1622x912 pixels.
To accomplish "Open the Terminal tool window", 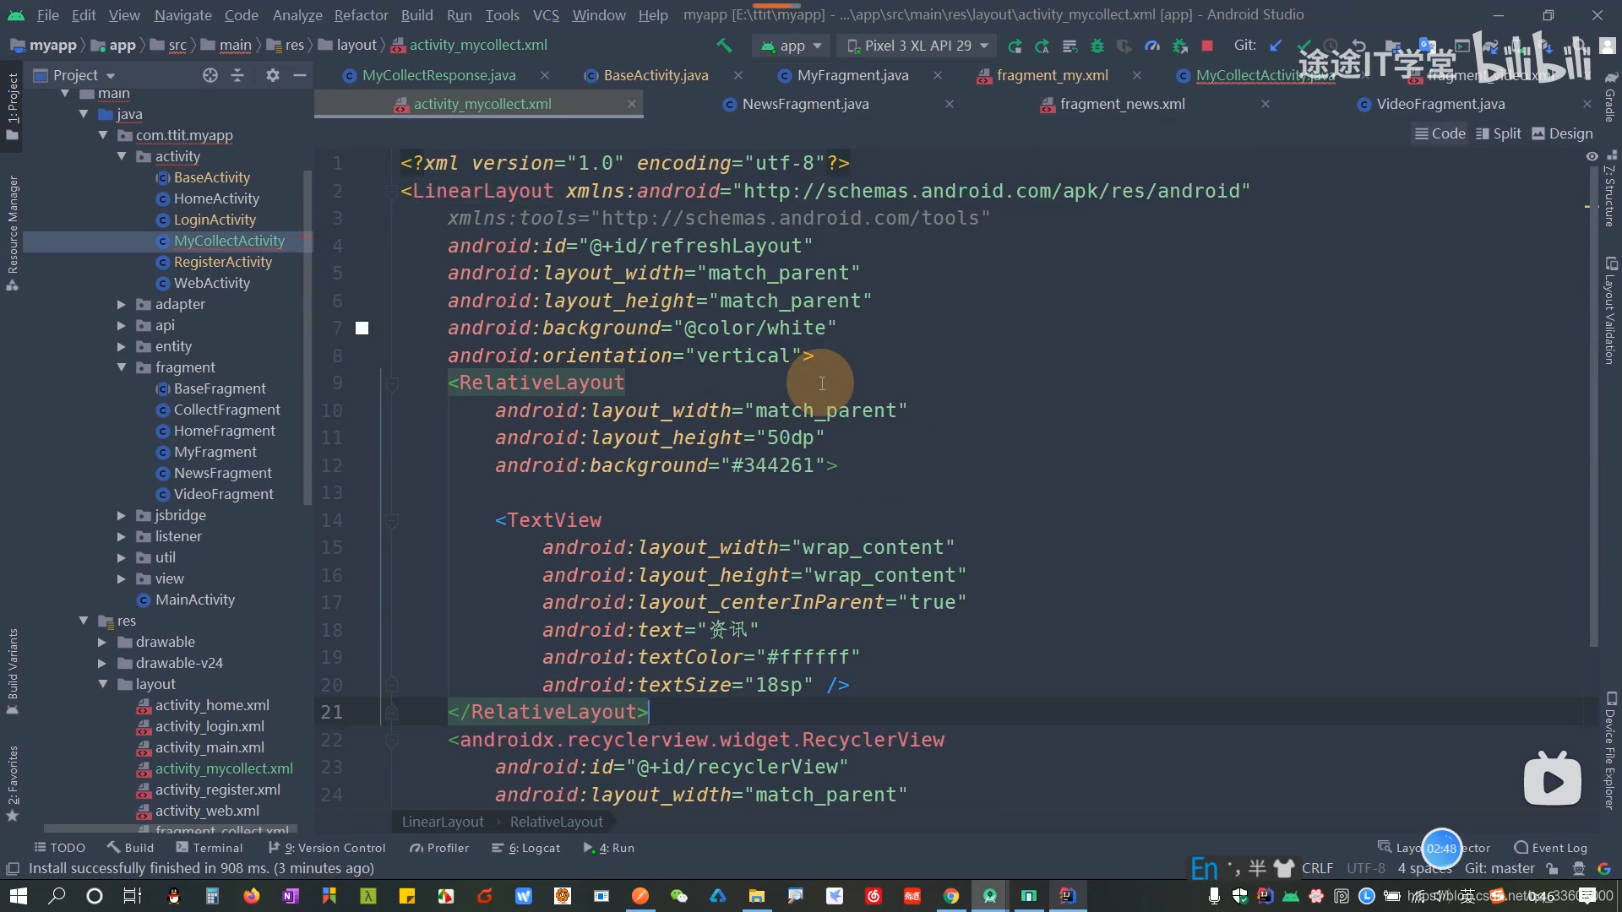I will click(209, 848).
